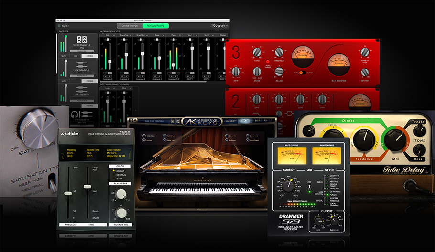Toggle STEREO for Monitor Outputs 1-2
The height and width of the screenshot is (252, 435).
89,56
